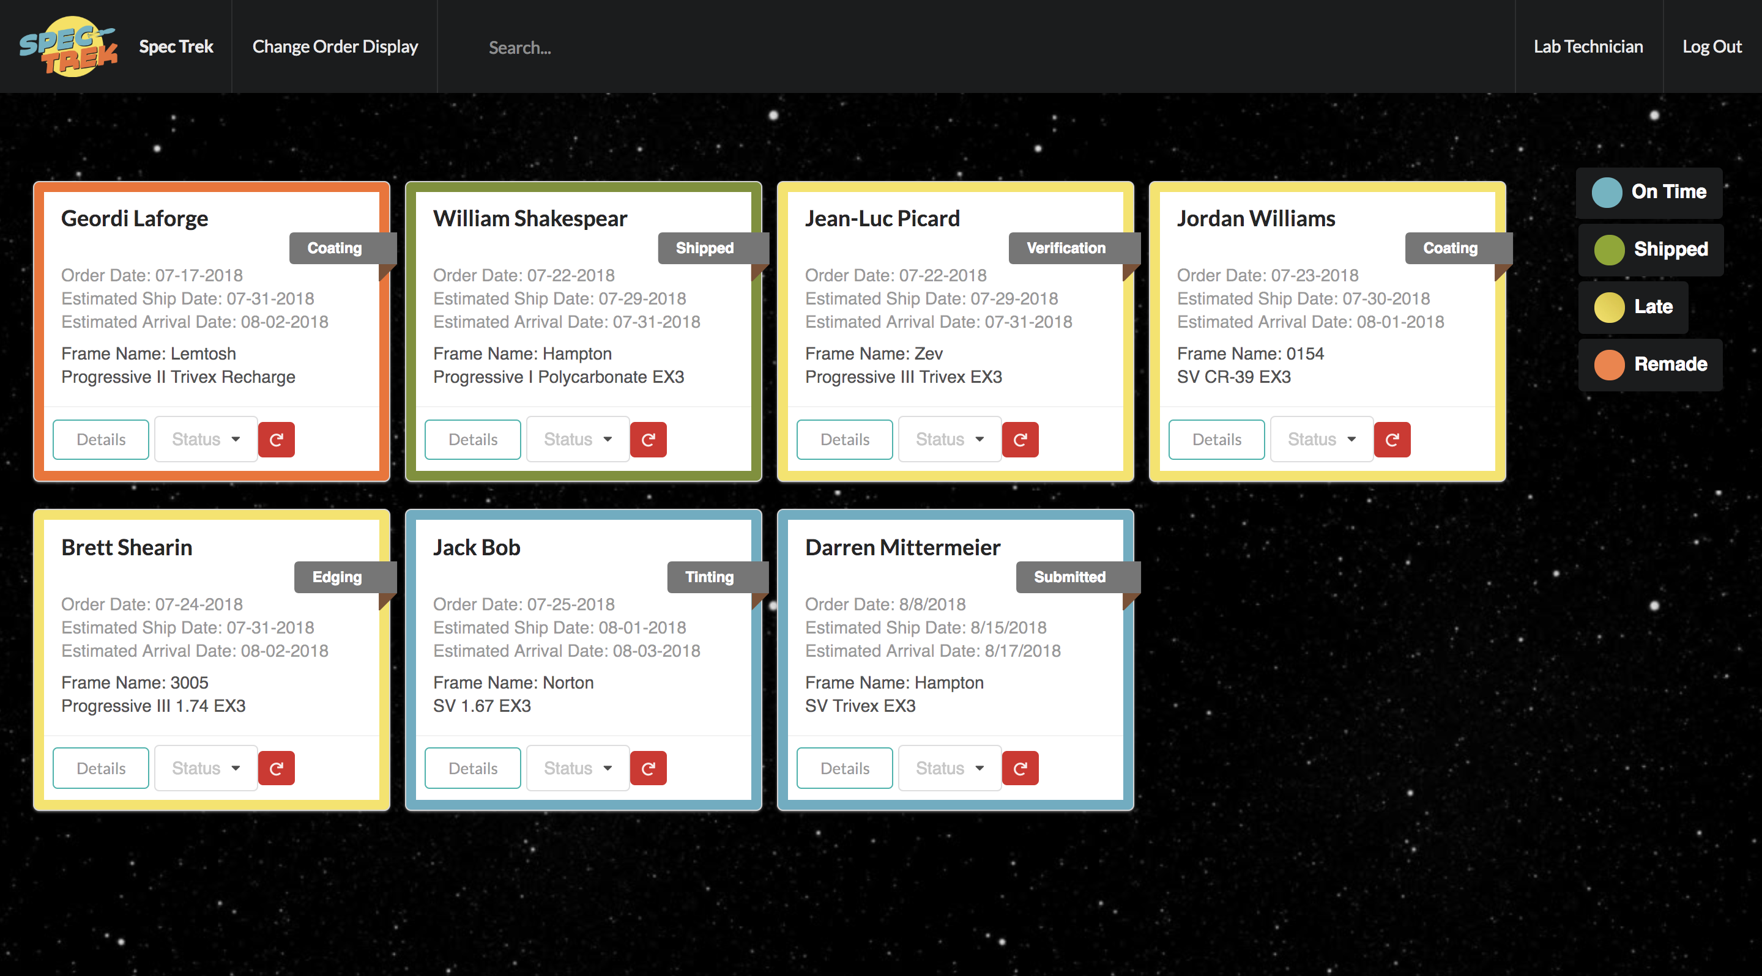Click red remake button on Jordan Williams card

click(x=1392, y=440)
